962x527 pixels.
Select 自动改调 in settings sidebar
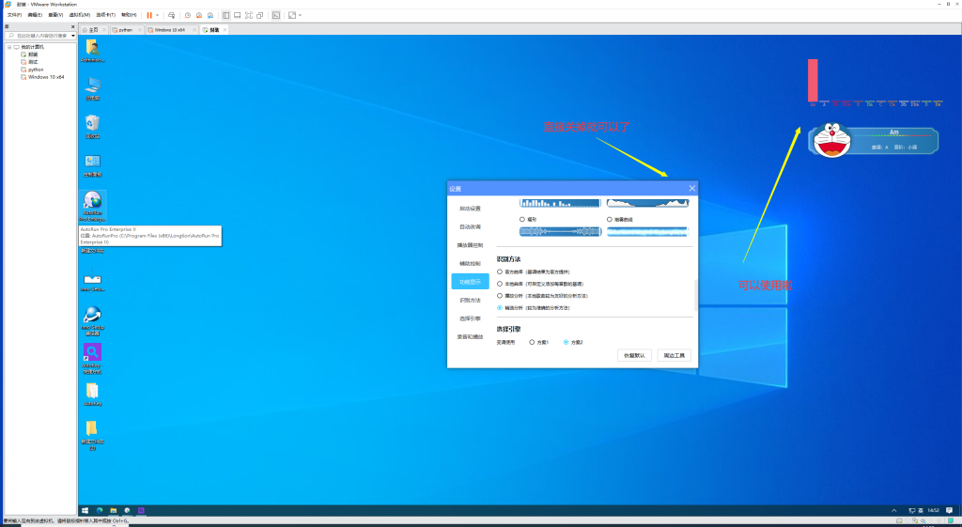point(470,227)
